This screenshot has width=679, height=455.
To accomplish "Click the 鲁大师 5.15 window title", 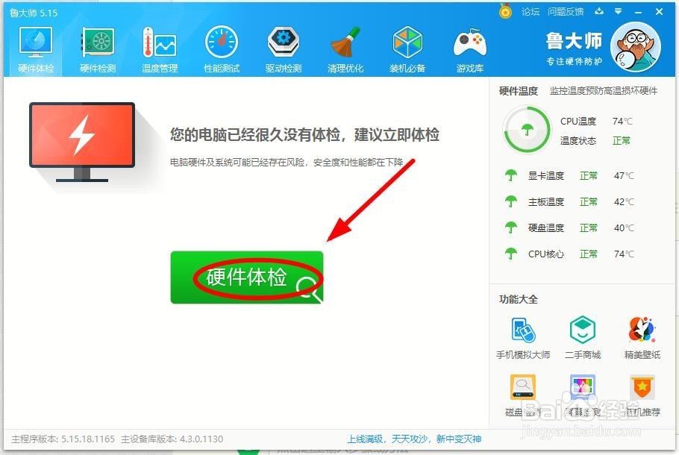I will coord(34,13).
